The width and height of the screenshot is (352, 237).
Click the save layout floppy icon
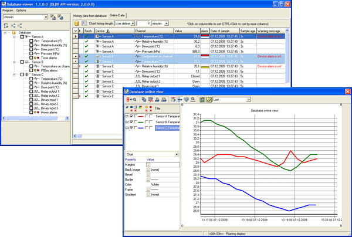pyautogui.click(x=202, y=99)
